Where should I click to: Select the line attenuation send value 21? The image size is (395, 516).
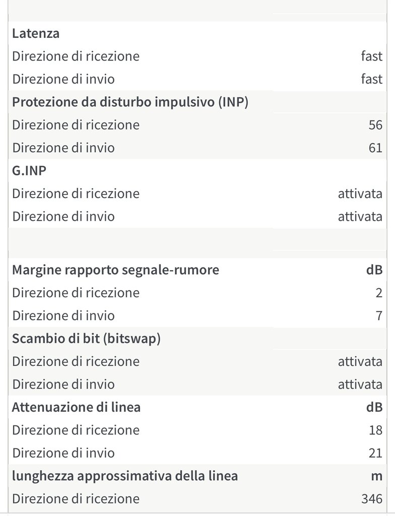pos(375,454)
